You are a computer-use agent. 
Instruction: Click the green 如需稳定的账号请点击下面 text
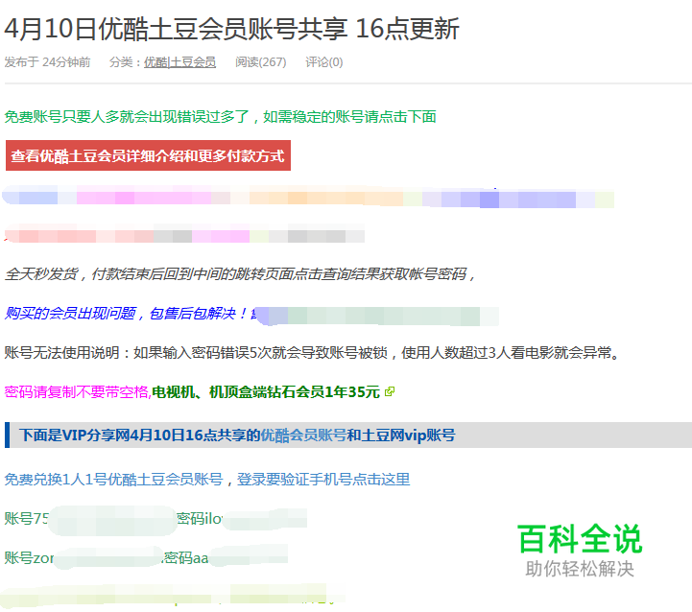click(349, 117)
